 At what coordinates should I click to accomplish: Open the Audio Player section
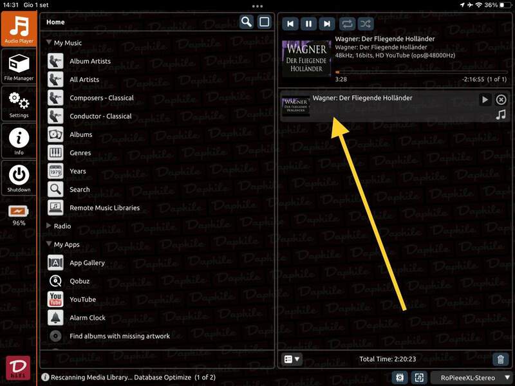pyautogui.click(x=19, y=29)
